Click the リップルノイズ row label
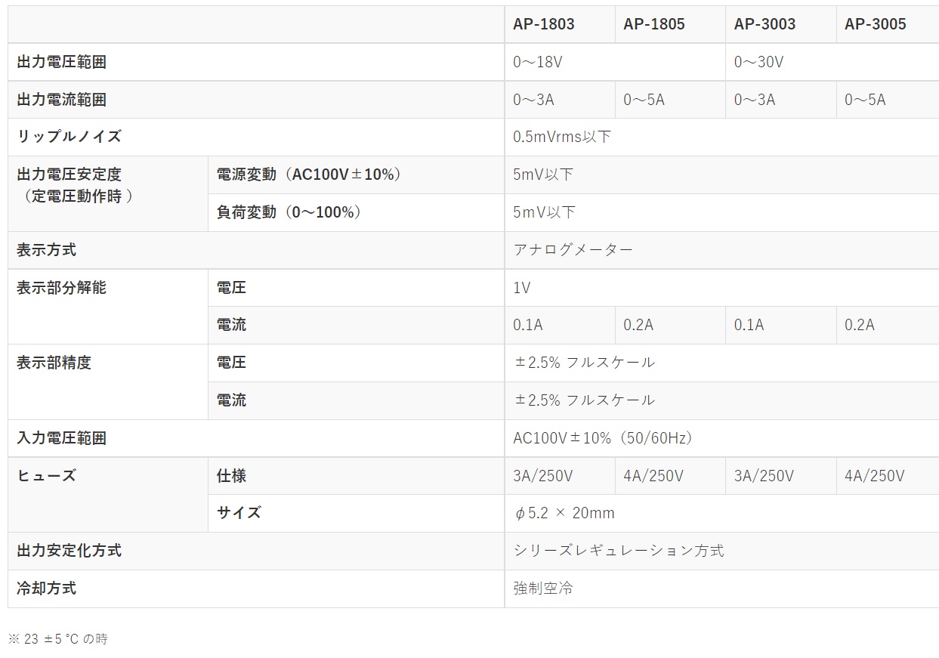Image resolution: width=939 pixels, height=658 pixels. pos(69,137)
